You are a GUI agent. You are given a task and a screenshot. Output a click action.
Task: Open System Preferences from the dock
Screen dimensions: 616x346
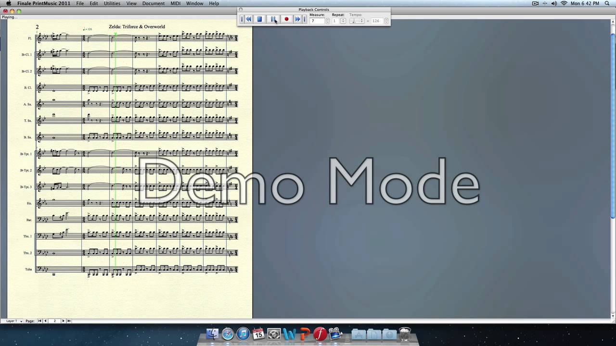point(274,334)
